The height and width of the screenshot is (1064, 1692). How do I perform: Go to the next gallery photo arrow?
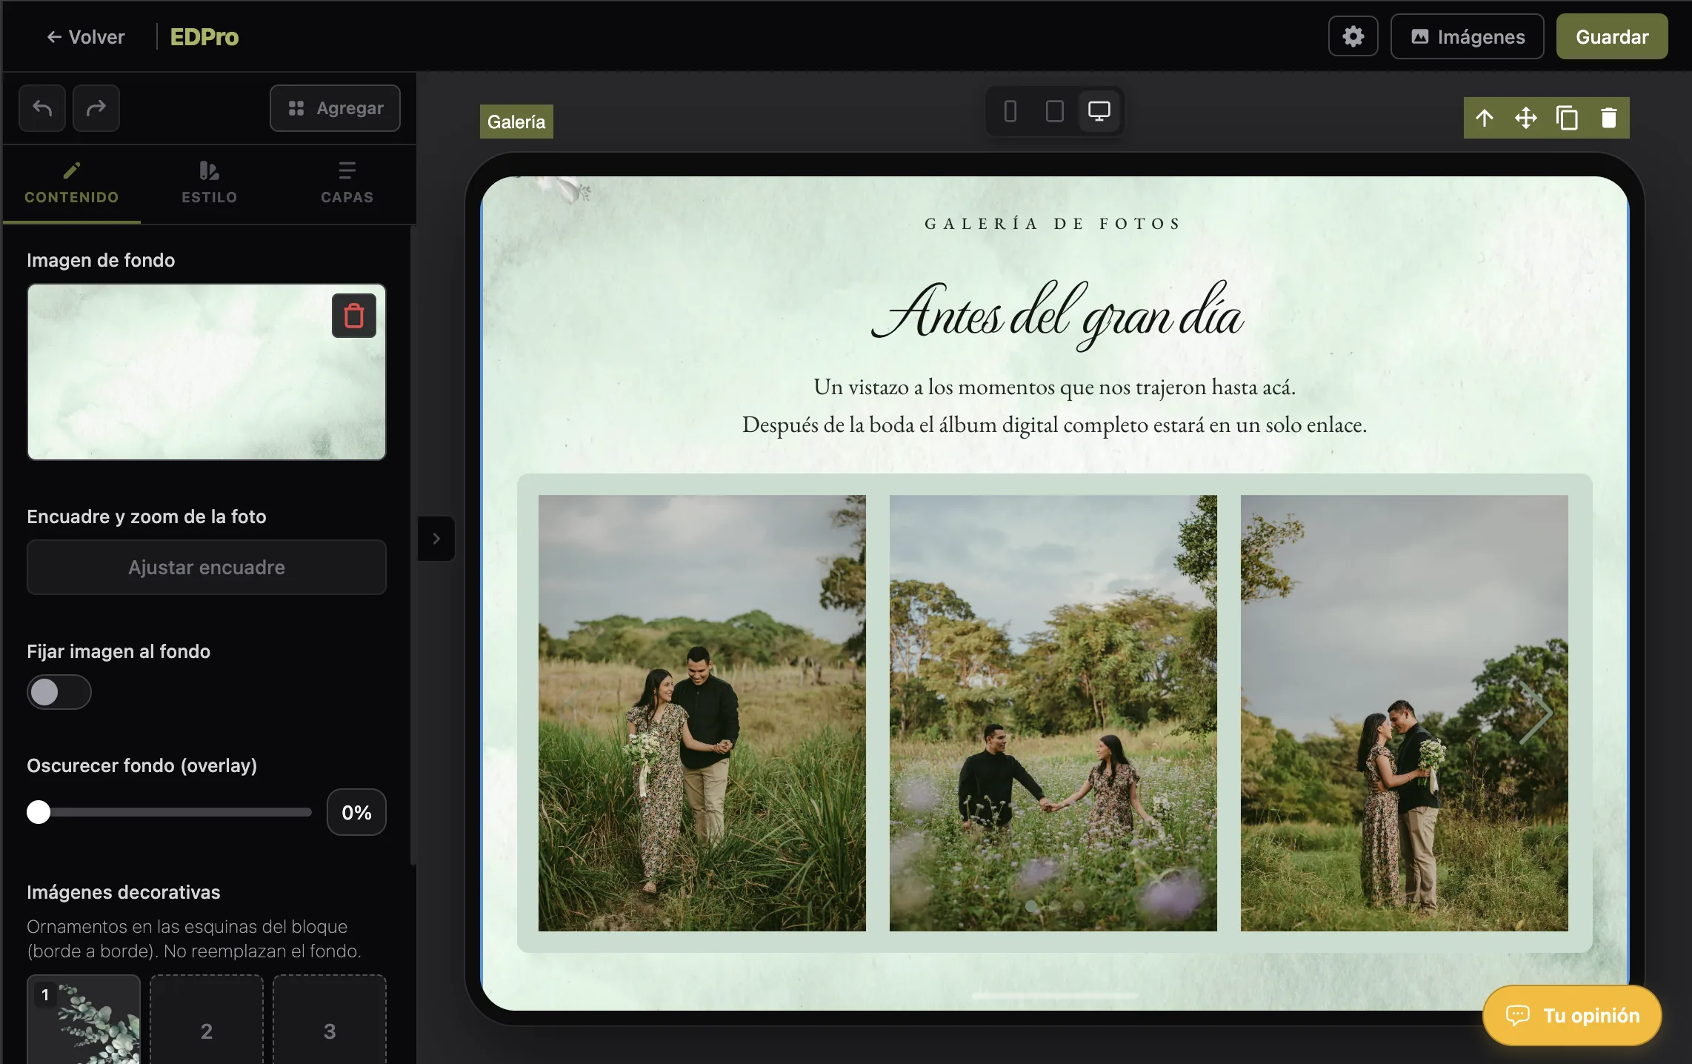[x=1535, y=713]
